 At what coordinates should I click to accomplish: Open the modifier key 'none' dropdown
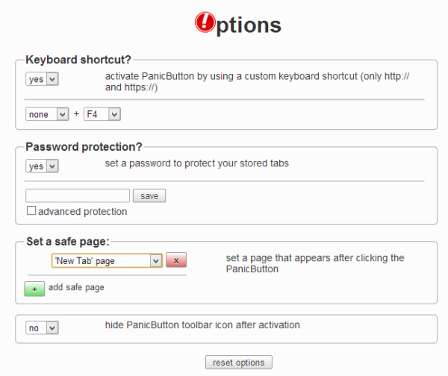pyautogui.click(x=47, y=114)
